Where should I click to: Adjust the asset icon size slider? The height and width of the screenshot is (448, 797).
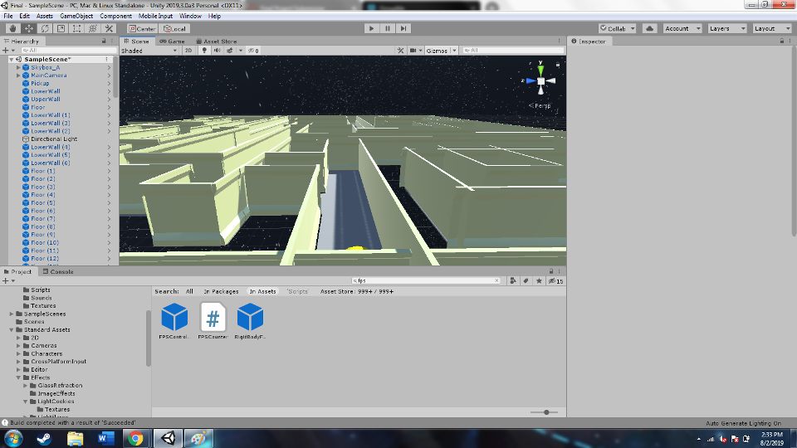click(x=545, y=412)
